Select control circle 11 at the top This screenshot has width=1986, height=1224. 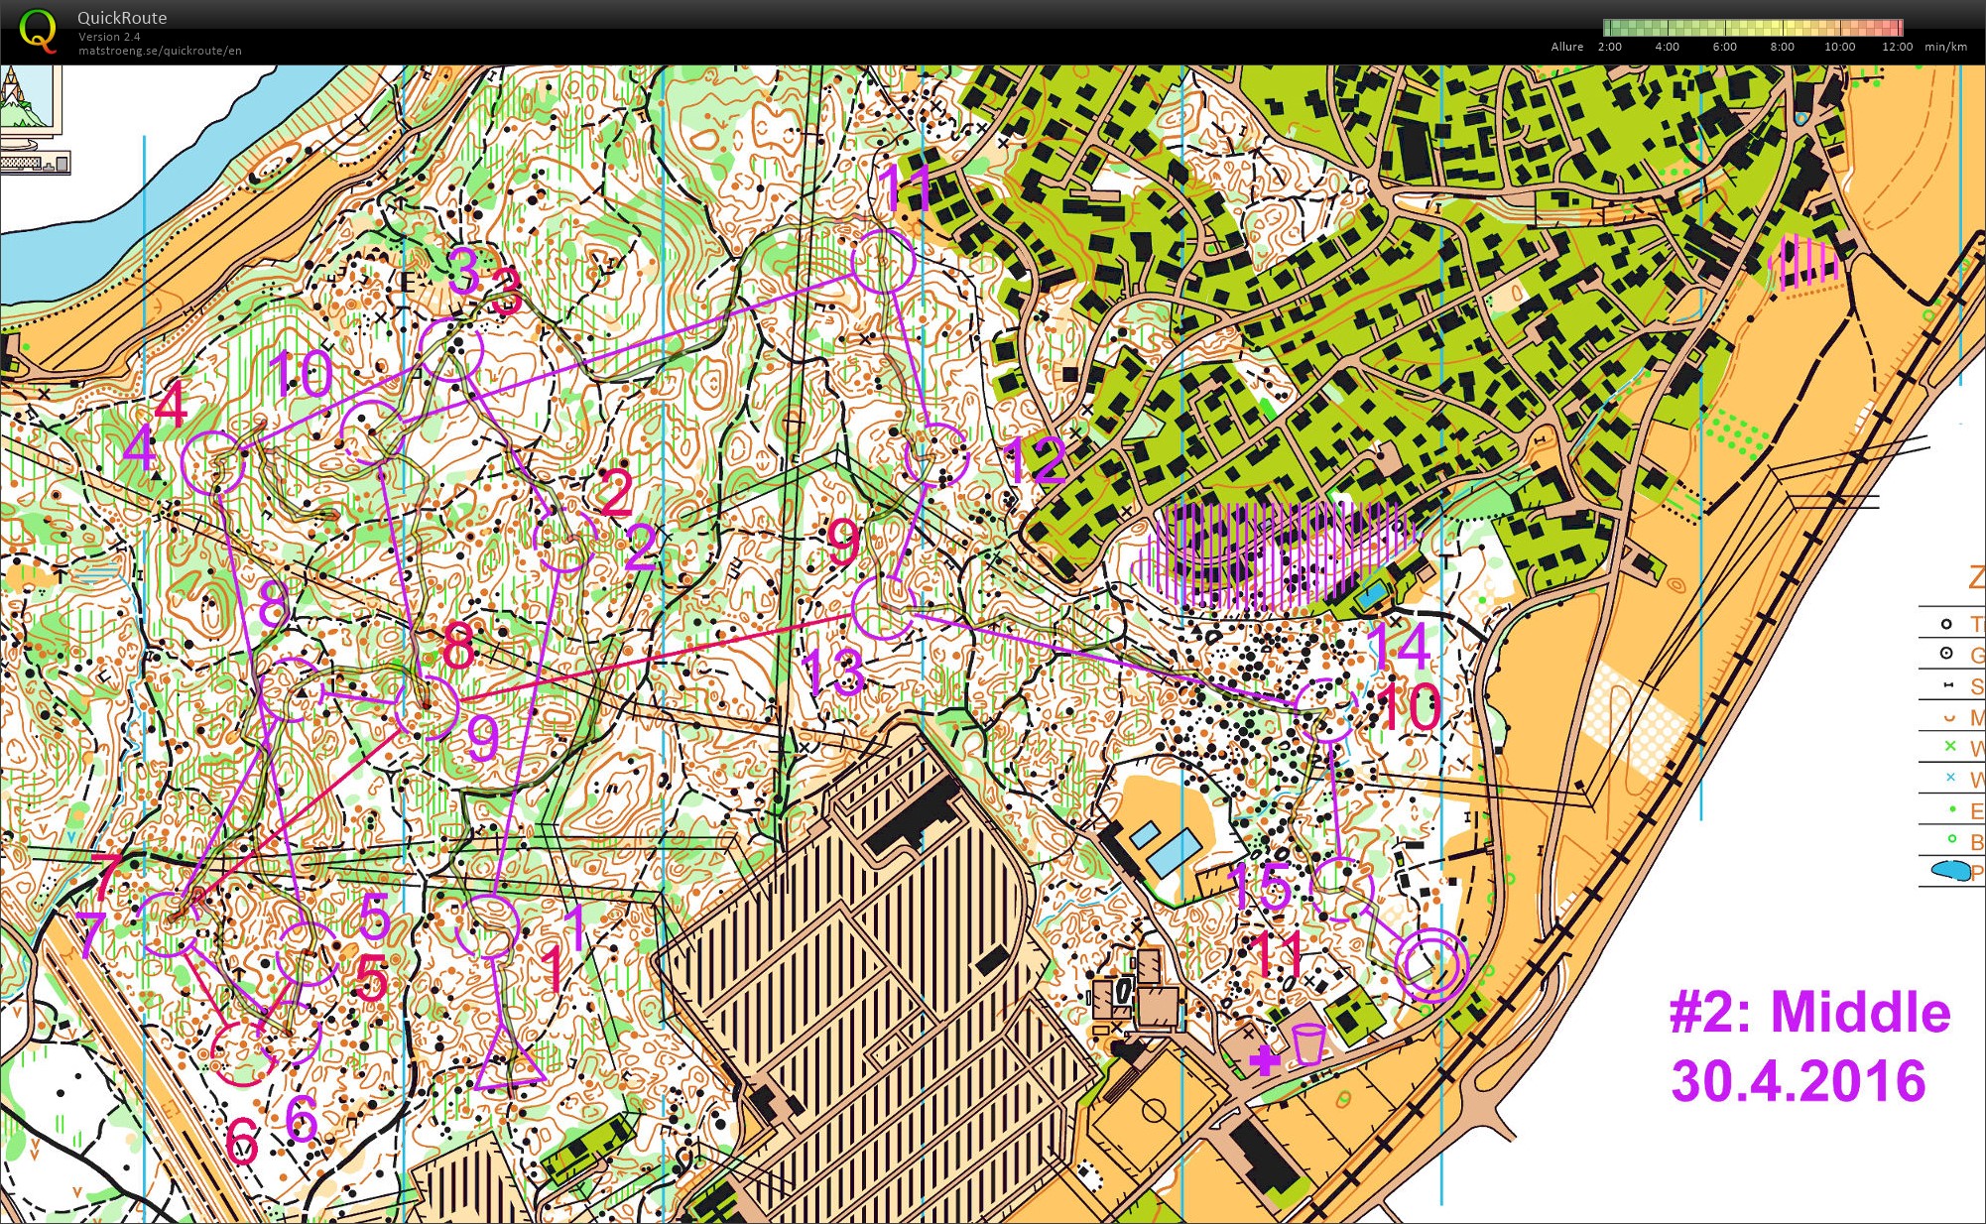(883, 263)
